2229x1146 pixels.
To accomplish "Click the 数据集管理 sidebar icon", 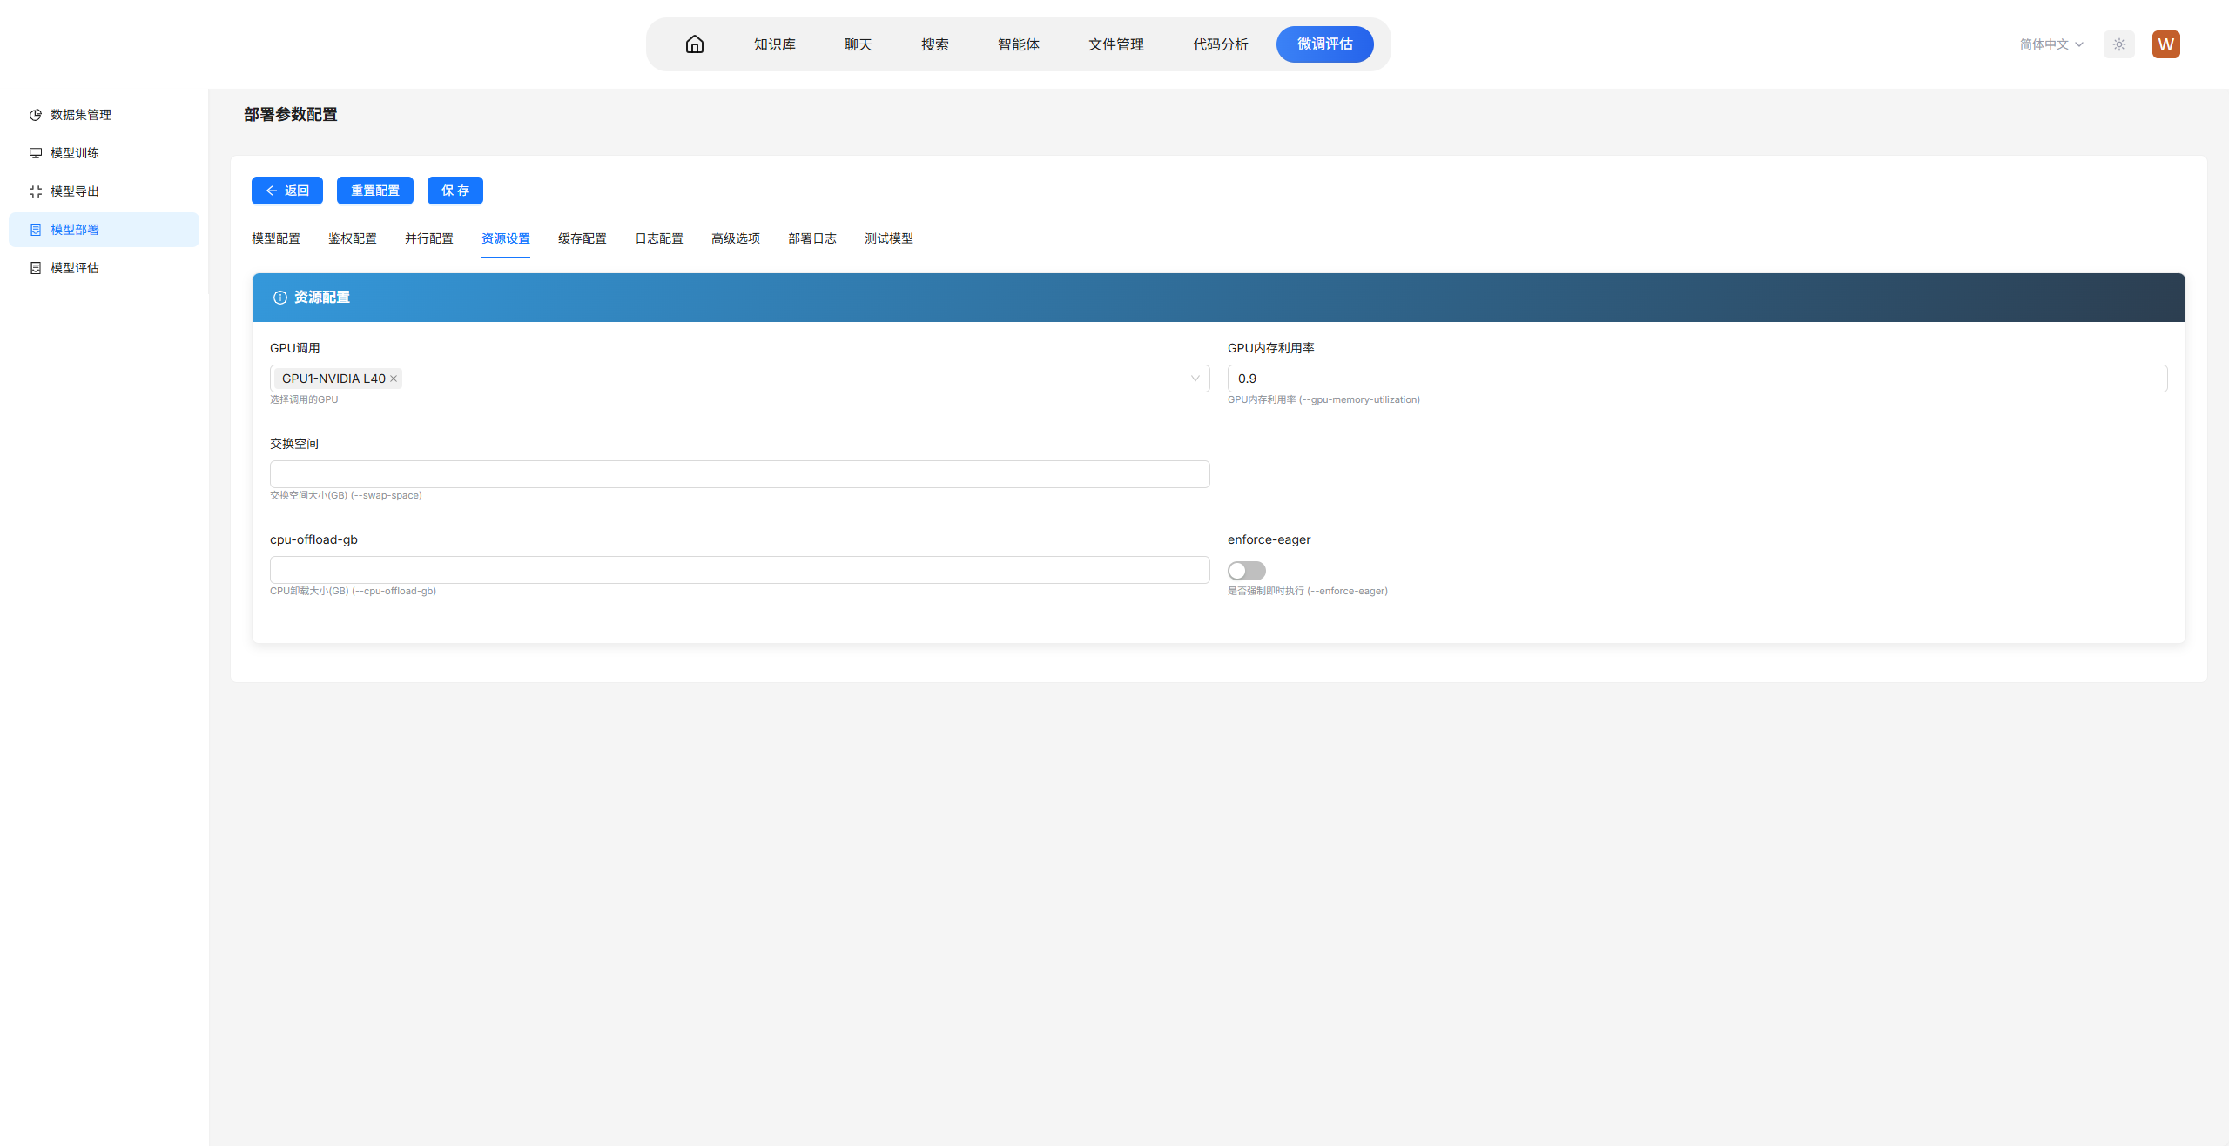I will [x=36, y=115].
